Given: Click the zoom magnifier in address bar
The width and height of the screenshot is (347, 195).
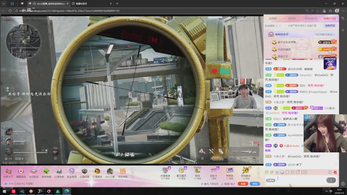Looking at the screenshot, I should click(x=307, y=10).
